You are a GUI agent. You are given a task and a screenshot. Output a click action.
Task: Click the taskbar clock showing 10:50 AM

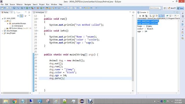(x=178, y=101)
